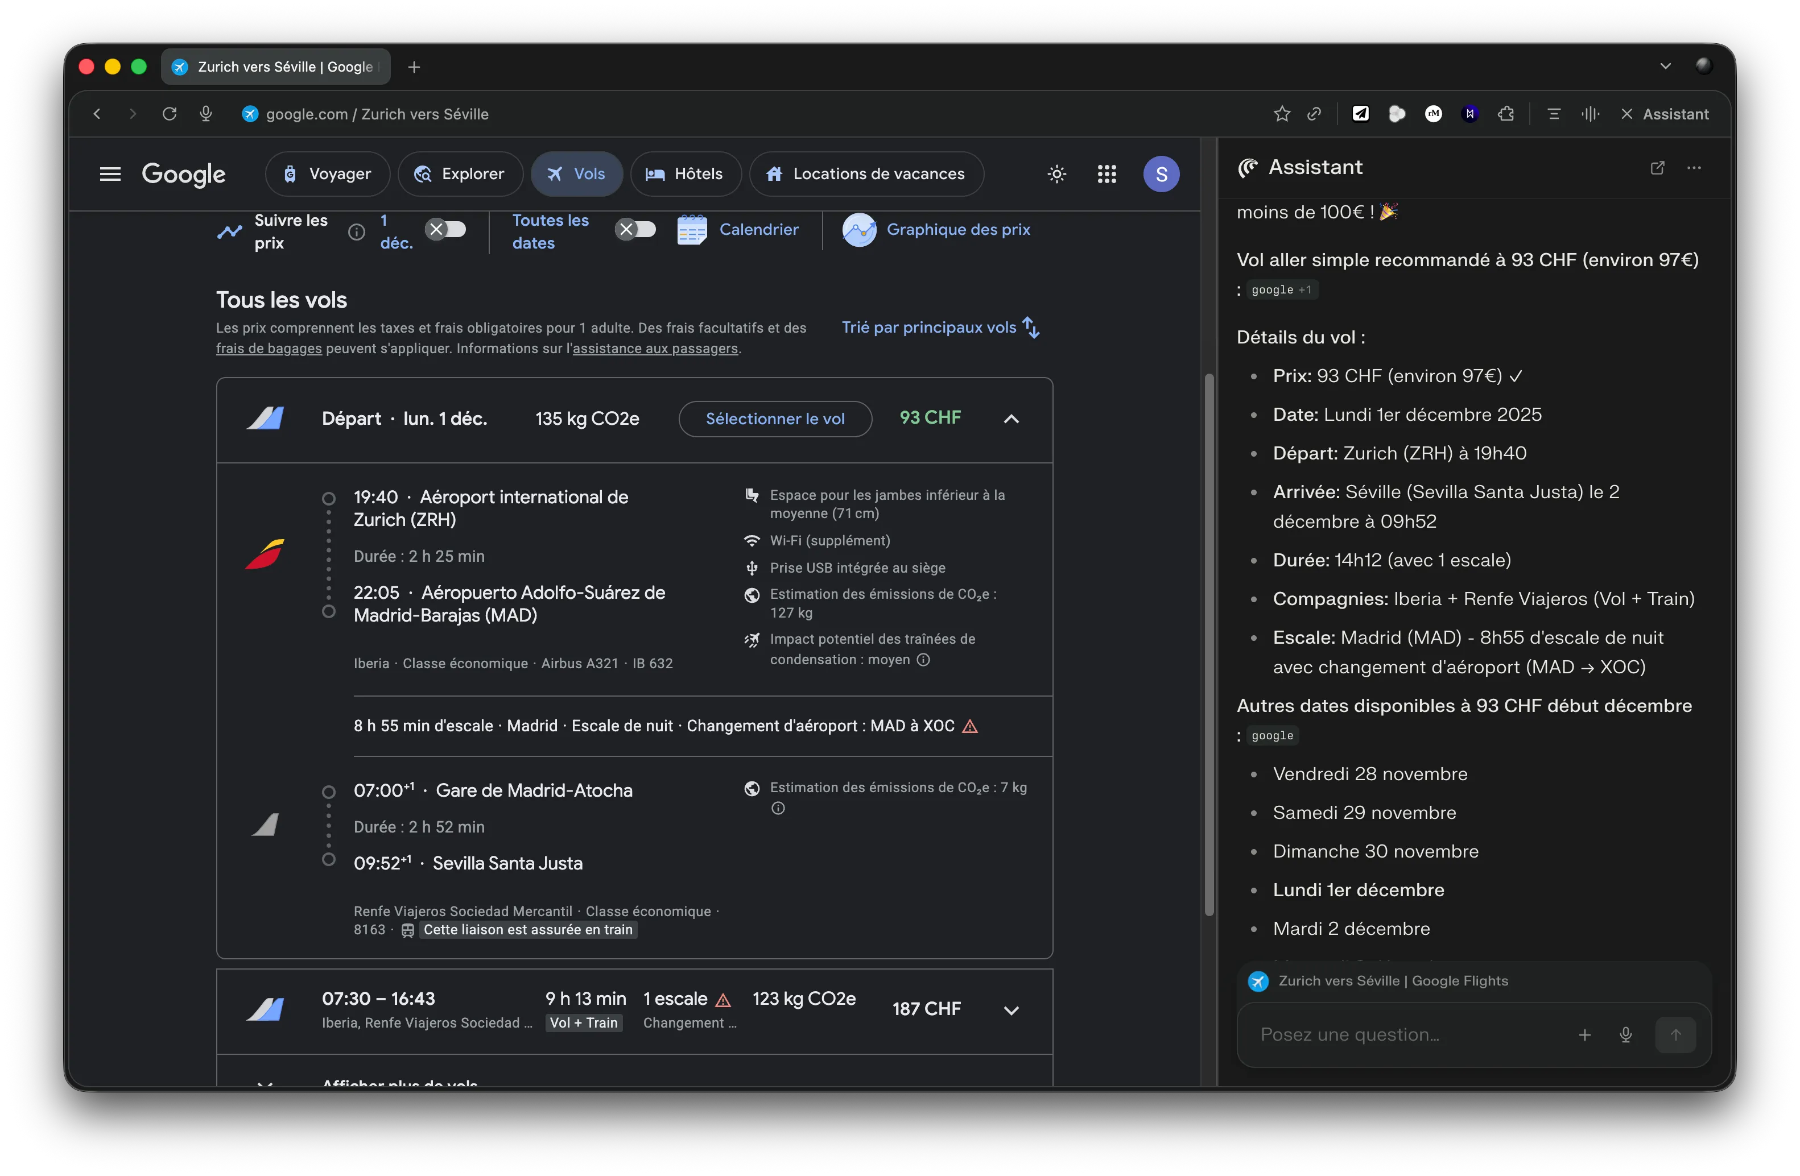Screen dimensions: 1800x1176
Task: Open the Google main hamburger menu
Action: coord(110,175)
